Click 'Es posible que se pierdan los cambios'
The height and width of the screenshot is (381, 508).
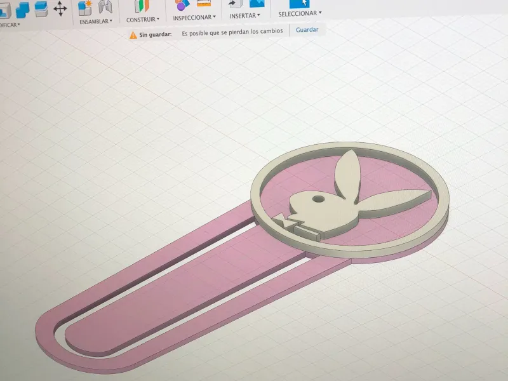(232, 32)
